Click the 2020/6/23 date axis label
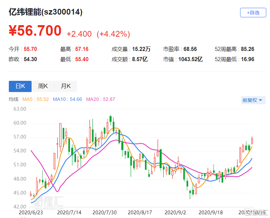The width and height of the screenshot is (270, 218). point(31,213)
